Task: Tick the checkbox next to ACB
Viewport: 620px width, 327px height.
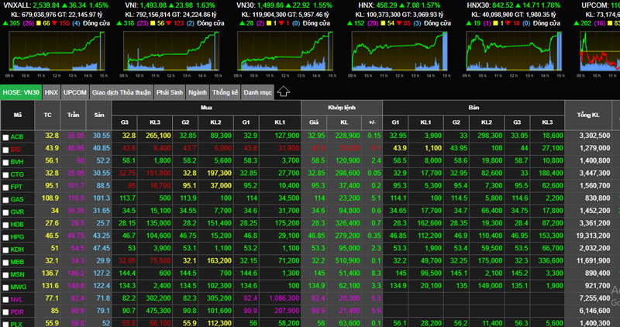Action: 6,136
